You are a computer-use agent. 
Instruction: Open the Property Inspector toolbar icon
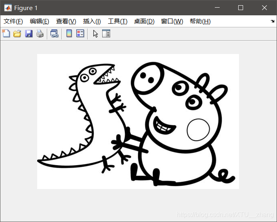coord(106,33)
